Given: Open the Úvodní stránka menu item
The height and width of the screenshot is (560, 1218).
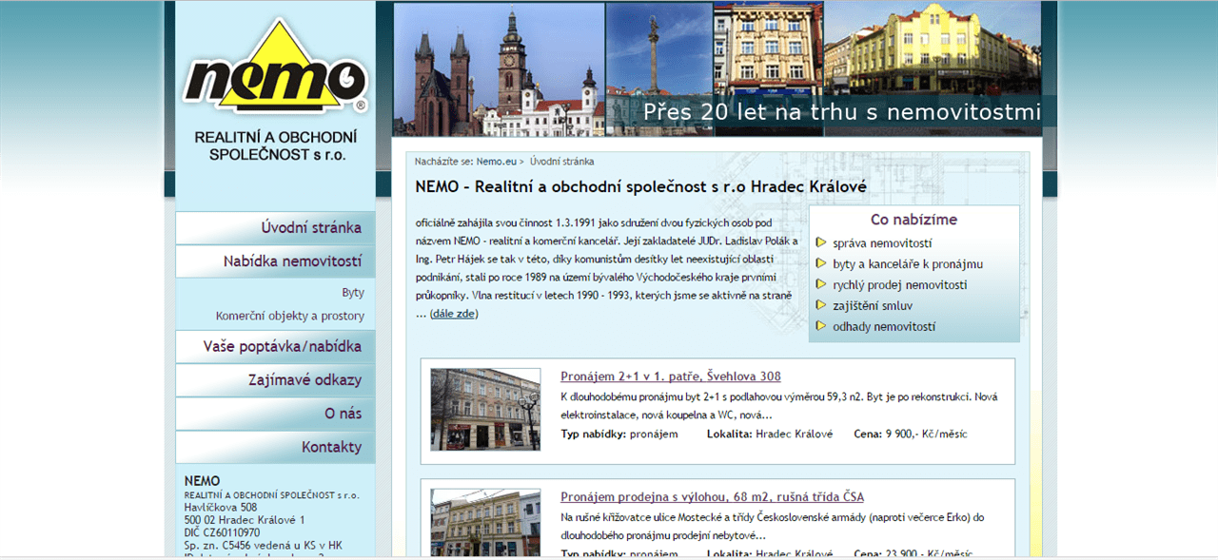Looking at the screenshot, I should tap(275, 228).
